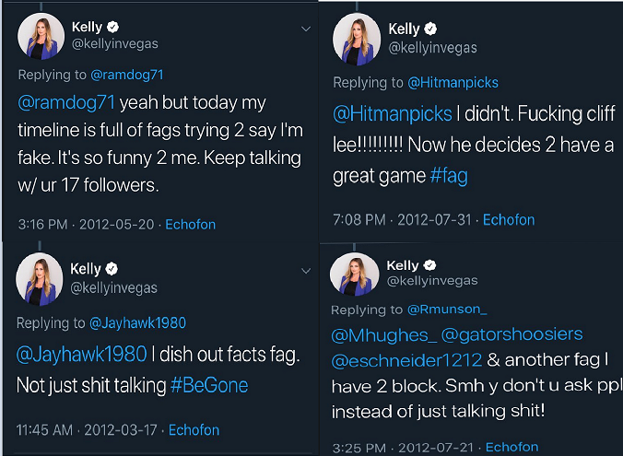Screen dimensions: 623x456
Task: Open the profile picture on the ramdog71 reply
Action: click(x=41, y=36)
